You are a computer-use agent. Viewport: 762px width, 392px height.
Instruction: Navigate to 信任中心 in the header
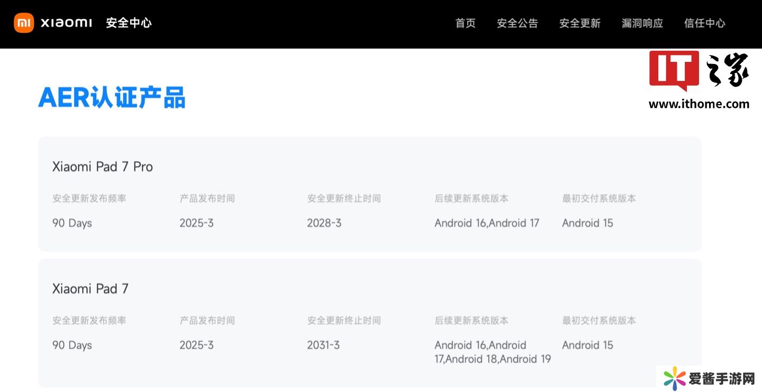pyautogui.click(x=704, y=23)
